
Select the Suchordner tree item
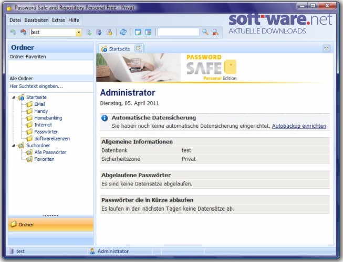(x=38, y=145)
